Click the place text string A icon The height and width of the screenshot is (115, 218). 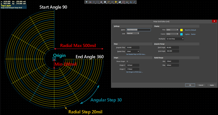[131, 2]
